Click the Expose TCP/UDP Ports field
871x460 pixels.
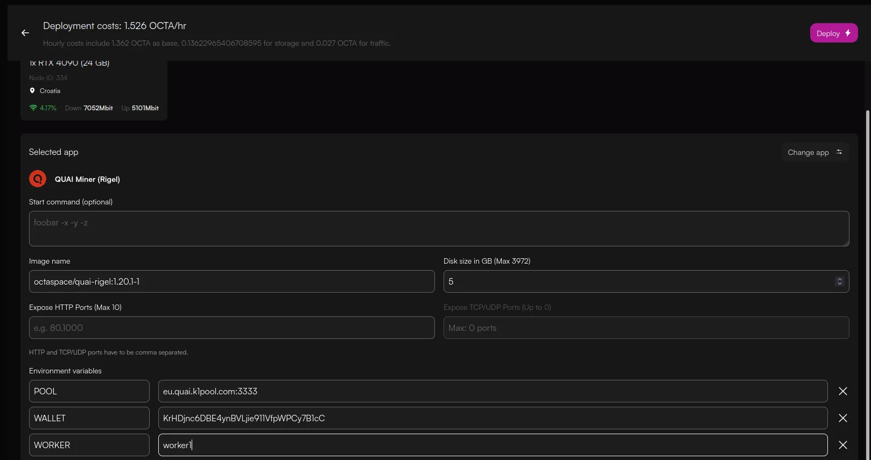646,328
